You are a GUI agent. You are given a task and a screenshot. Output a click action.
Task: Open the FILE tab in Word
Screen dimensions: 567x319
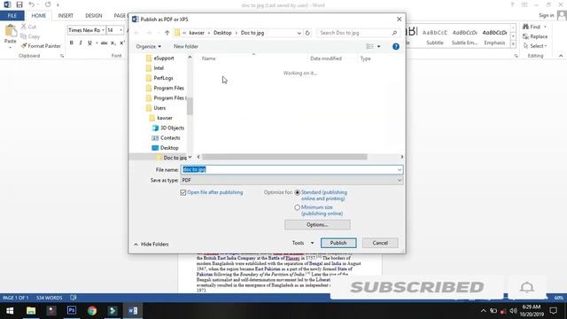click(12, 16)
